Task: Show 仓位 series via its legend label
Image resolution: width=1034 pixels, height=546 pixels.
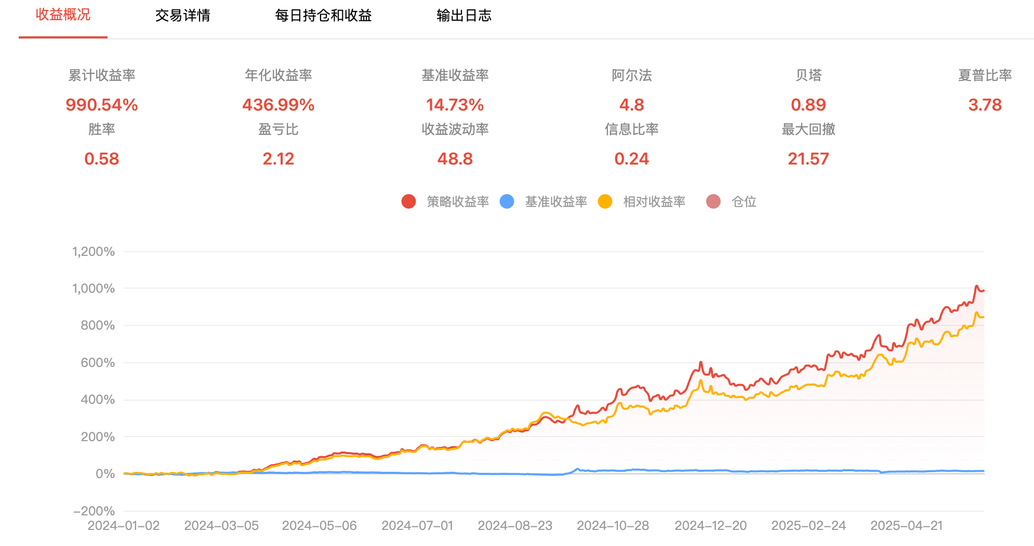Action: click(x=744, y=201)
